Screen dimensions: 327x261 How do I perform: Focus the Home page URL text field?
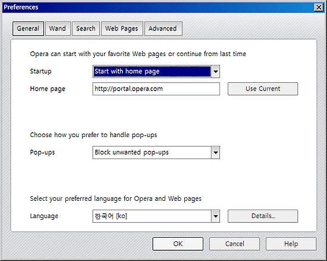pos(156,89)
